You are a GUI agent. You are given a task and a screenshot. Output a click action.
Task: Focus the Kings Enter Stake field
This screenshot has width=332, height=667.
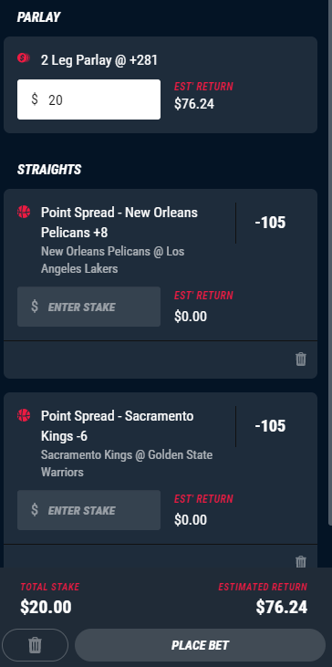tap(88, 510)
